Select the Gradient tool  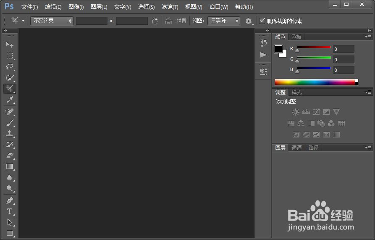coord(10,166)
